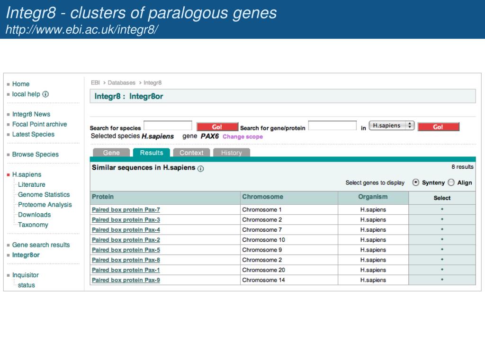Screen dimensions: 485x364
Task: Click the Organism column header
Action: click(373, 197)
